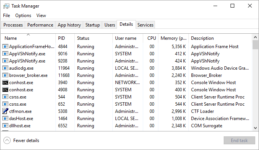Click icon of csrss.exe with PID 652
Image resolution: width=259 pixels, height=150 pixels.
coord(5,104)
